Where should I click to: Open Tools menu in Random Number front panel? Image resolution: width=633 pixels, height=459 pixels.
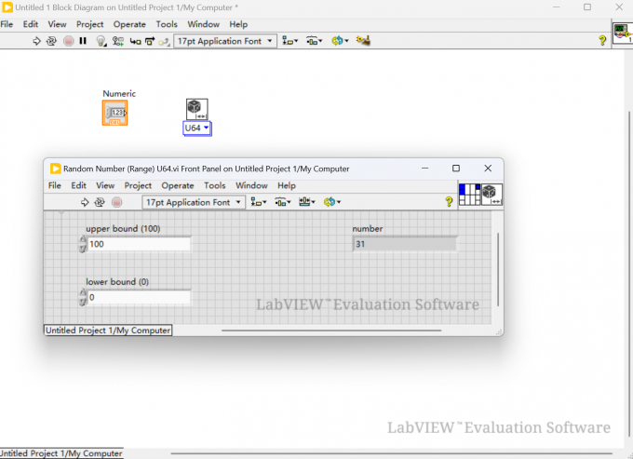tap(214, 185)
